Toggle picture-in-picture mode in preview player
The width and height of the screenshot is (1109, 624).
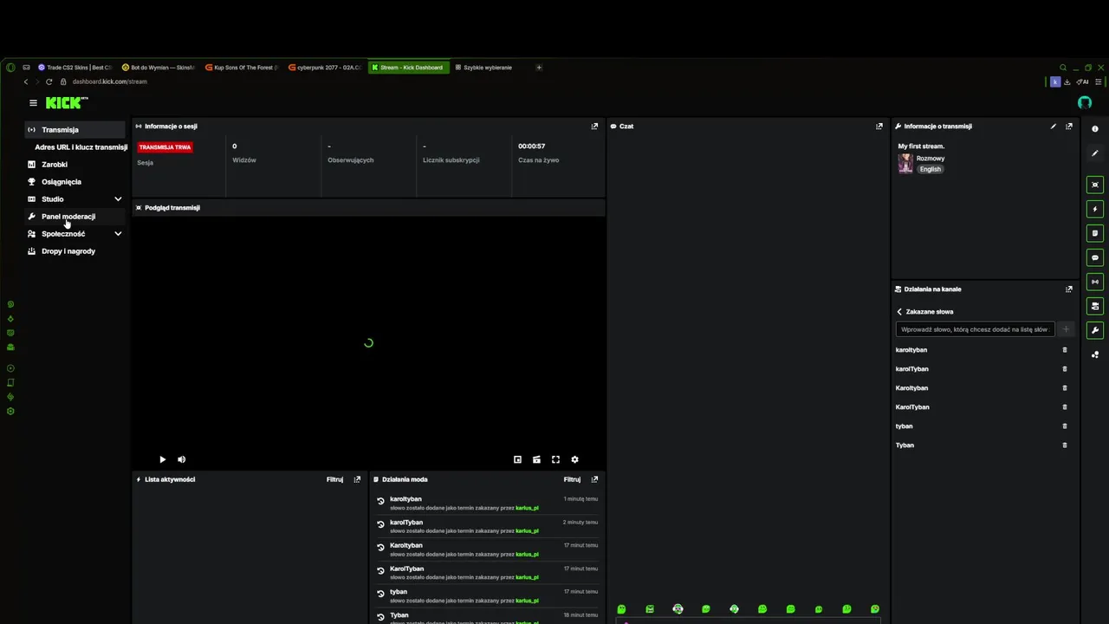517,460
